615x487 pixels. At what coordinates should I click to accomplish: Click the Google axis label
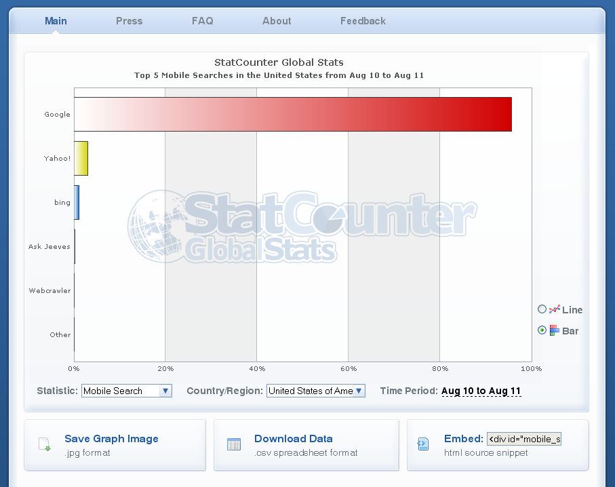[x=57, y=114]
